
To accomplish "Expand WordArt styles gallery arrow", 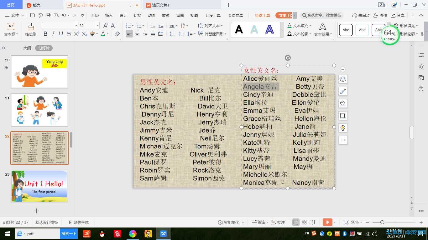I will tap(282, 30).
